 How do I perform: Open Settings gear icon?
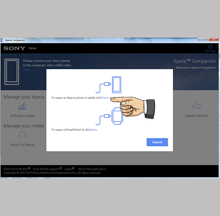pyautogui.click(x=210, y=46)
